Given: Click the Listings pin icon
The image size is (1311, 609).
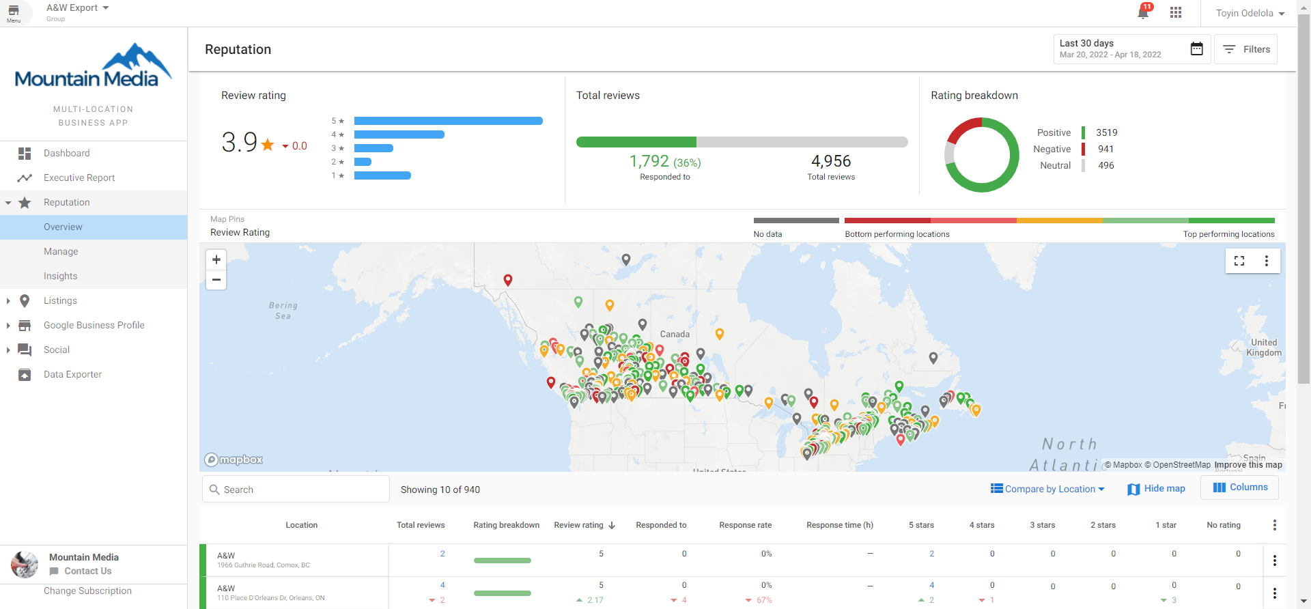Looking at the screenshot, I should point(25,300).
